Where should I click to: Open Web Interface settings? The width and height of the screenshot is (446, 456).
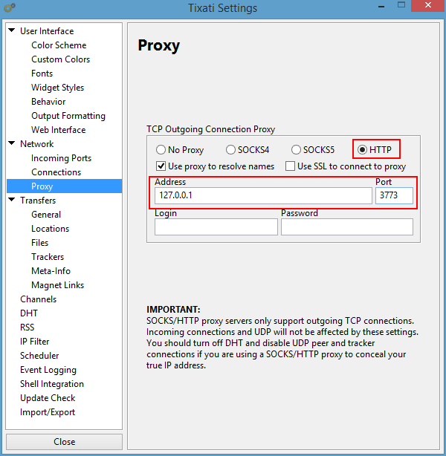point(59,130)
